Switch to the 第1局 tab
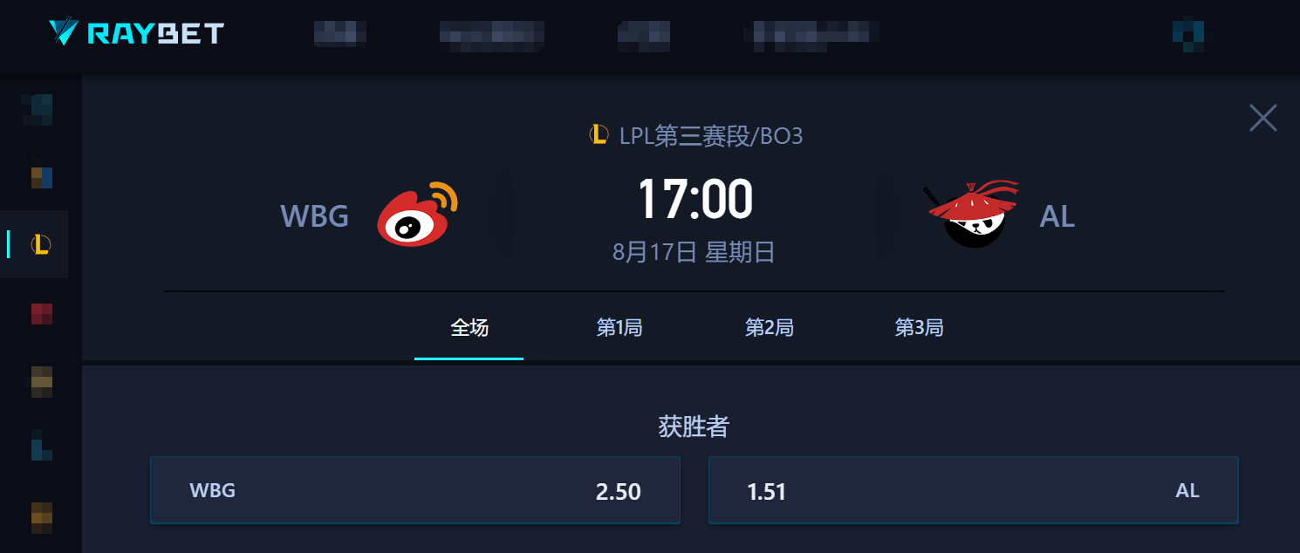The width and height of the screenshot is (1300, 553). pos(619,328)
